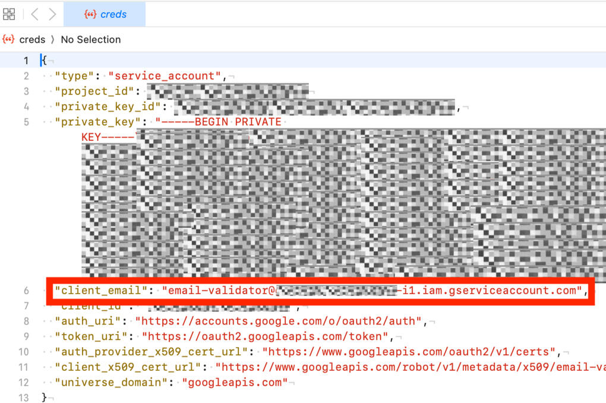Go forward using the right chevron
Image resolution: width=606 pixels, height=403 pixels.
[x=52, y=14]
